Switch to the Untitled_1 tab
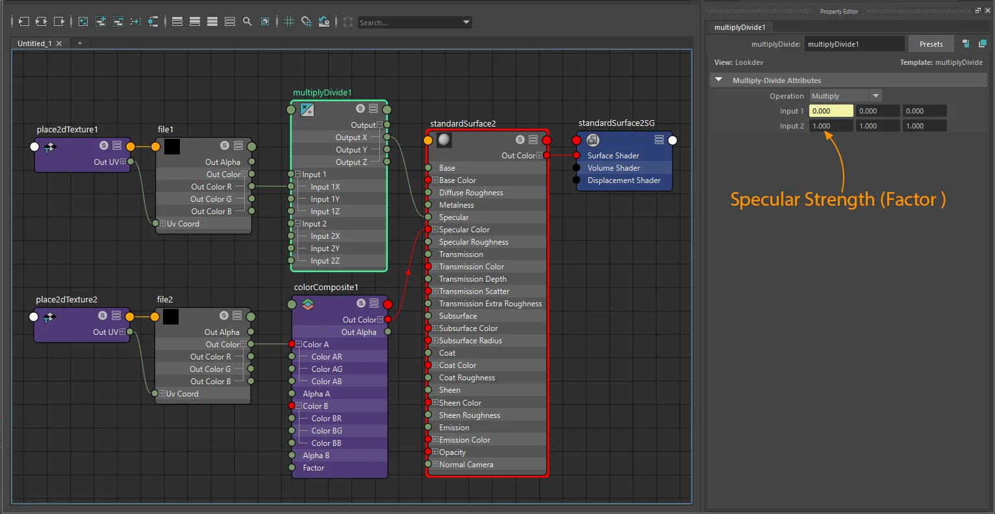Image resolution: width=995 pixels, height=514 pixels. [x=34, y=43]
